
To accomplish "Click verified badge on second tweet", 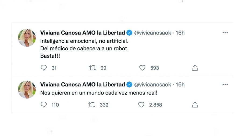I will tap(129, 85).
